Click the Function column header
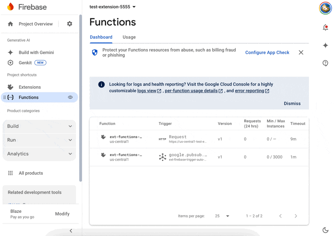This screenshot has width=334, height=236. 107,124
